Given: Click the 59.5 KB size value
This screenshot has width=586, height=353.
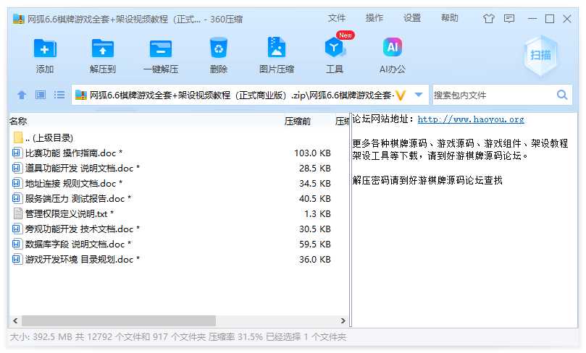Looking at the screenshot, I should click(x=314, y=244).
